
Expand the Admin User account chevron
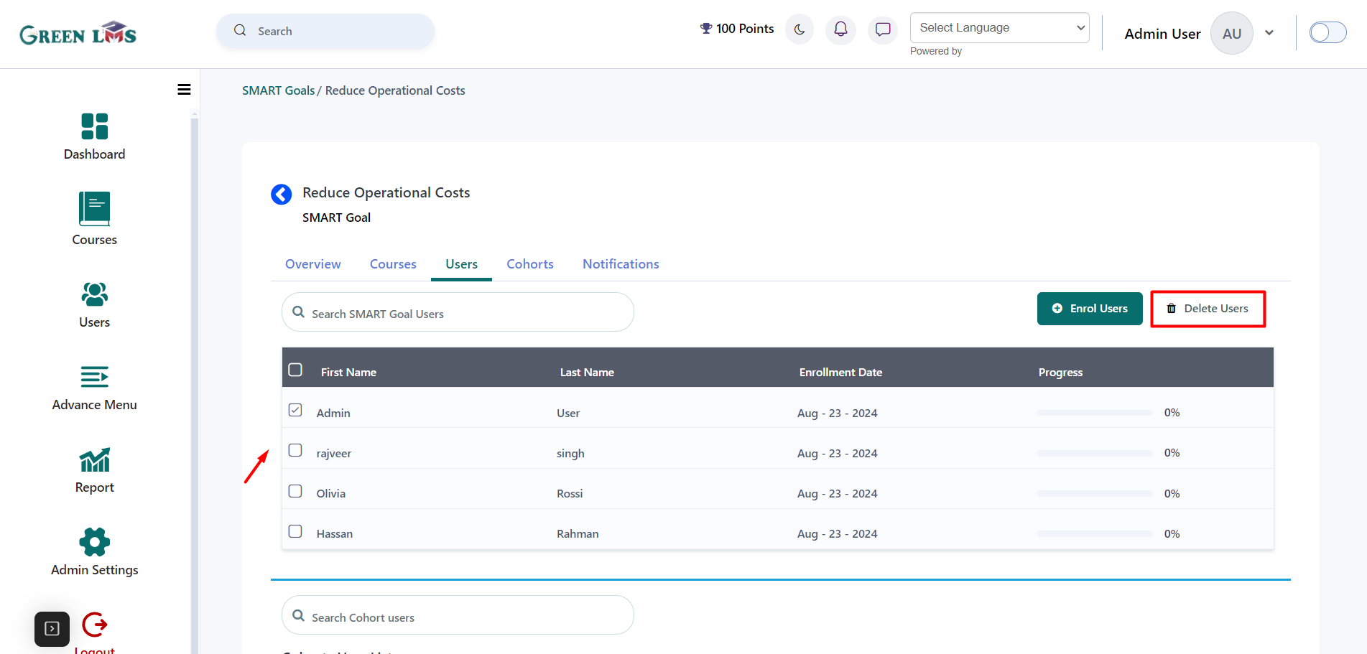click(x=1269, y=33)
